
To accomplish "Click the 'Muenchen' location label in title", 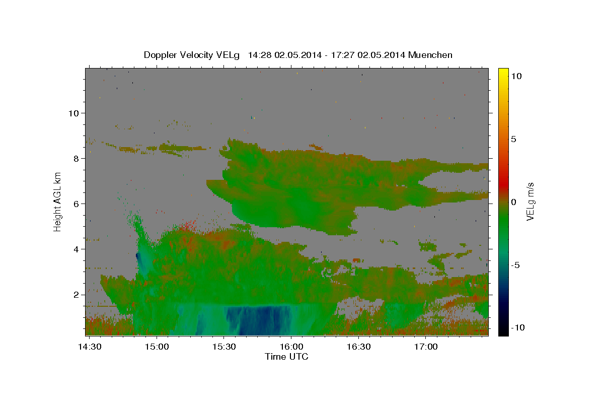I will click(x=430, y=55).
